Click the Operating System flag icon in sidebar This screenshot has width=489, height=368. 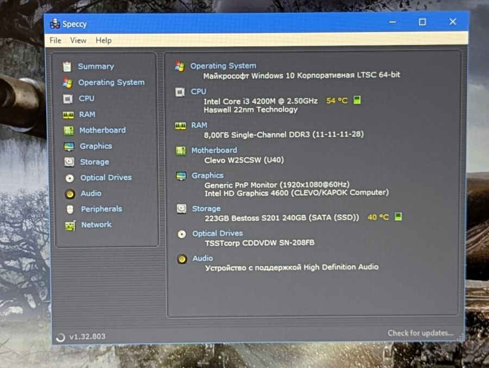67,83
